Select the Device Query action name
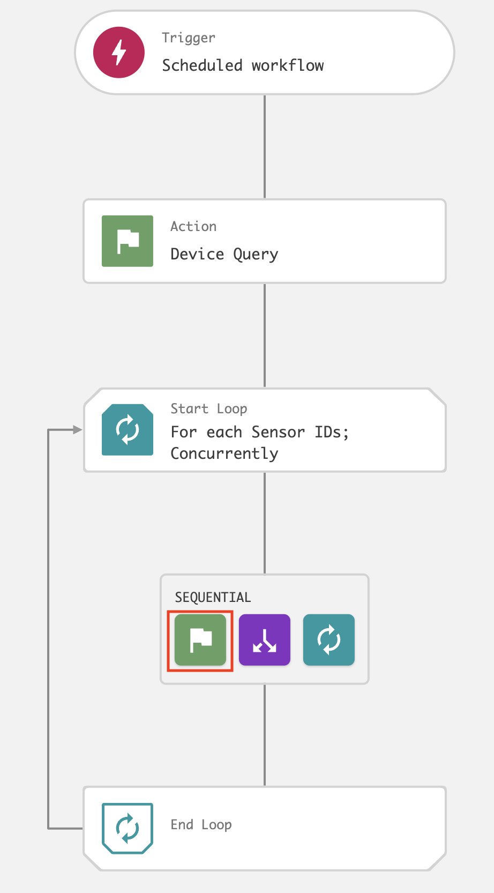Image resolution: width=494 pixels, height=893 pixels. 224,254
